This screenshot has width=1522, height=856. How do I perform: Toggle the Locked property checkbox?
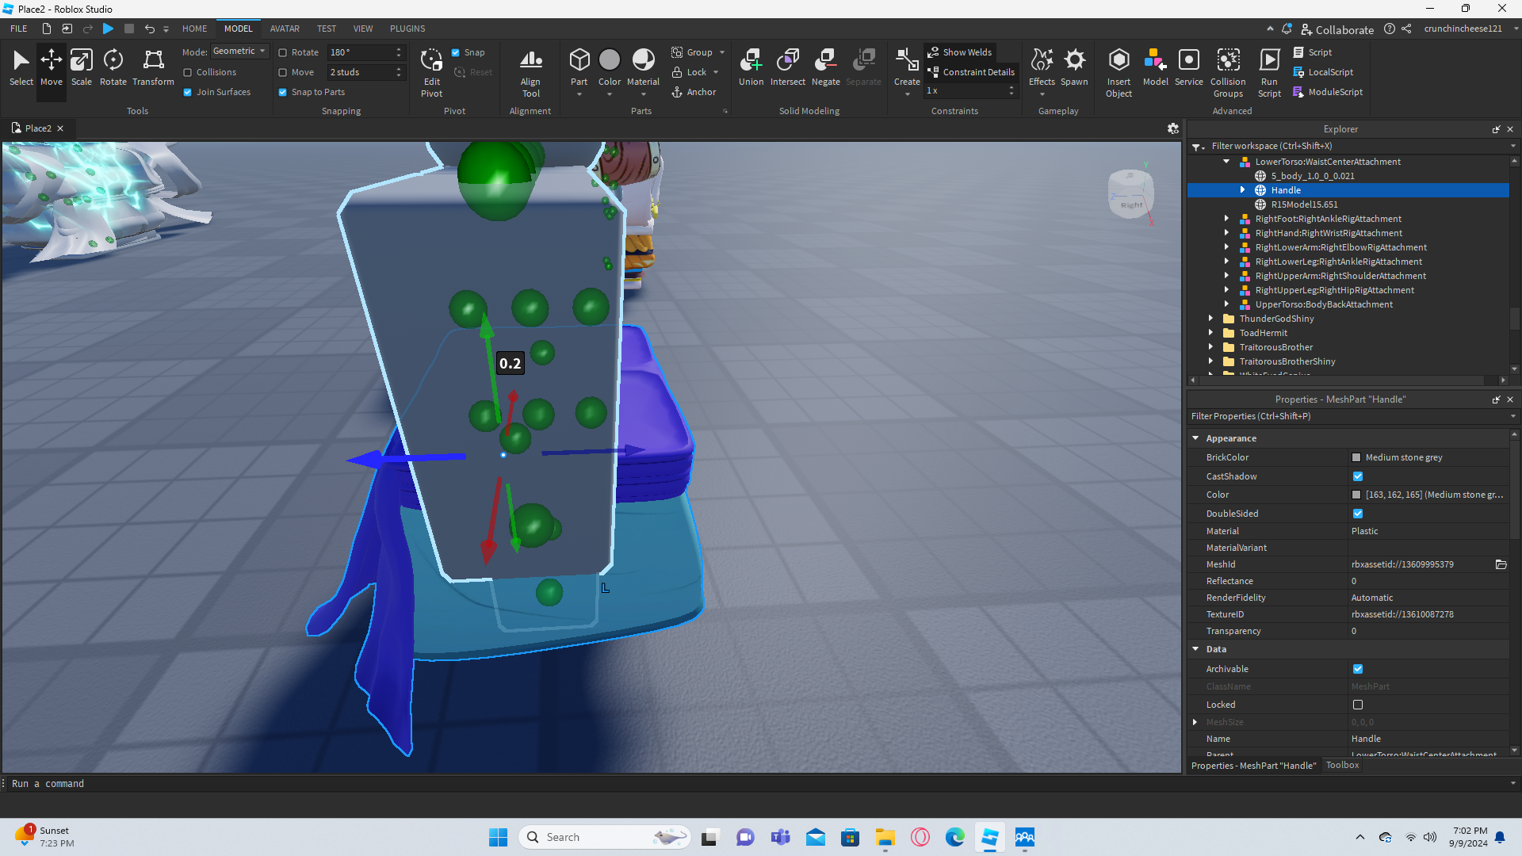point(1358,705)
